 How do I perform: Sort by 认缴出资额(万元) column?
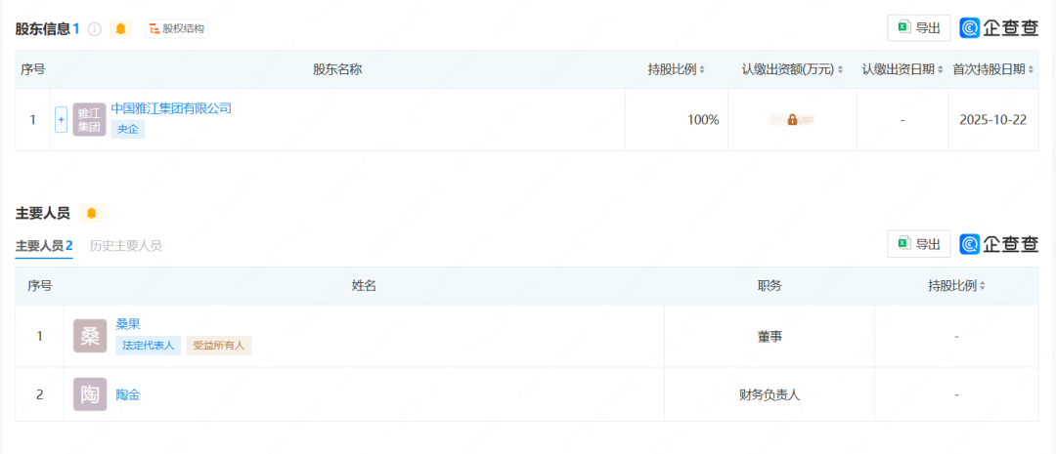792,69
